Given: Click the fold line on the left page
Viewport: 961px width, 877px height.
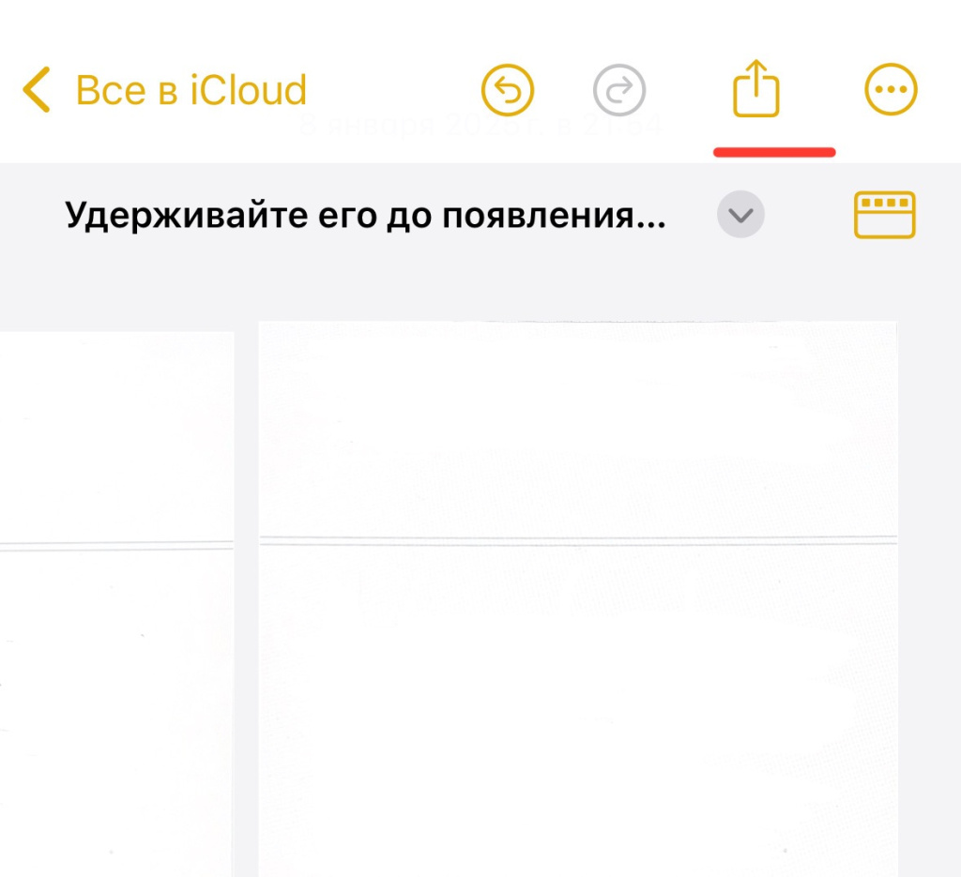Looking at the screenshot, I should click(x=115, y=545).
